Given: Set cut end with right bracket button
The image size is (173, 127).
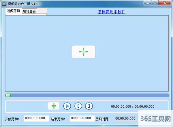Looking at the screenshot, I should click(x=89, y=106).
